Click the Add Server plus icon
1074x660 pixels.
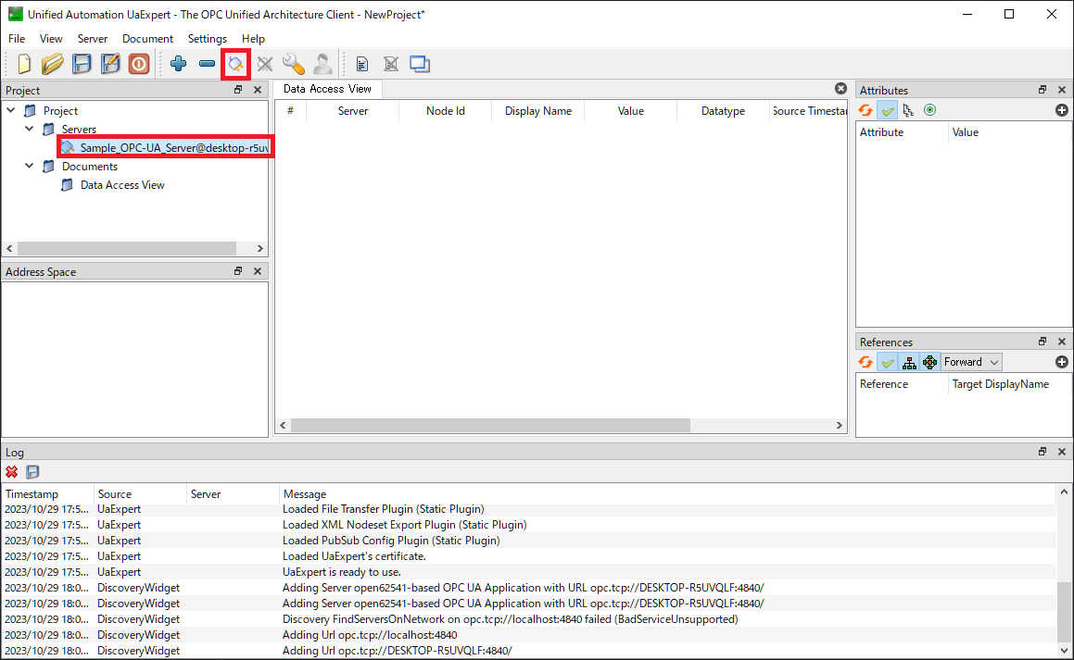[x=178, y=64]
